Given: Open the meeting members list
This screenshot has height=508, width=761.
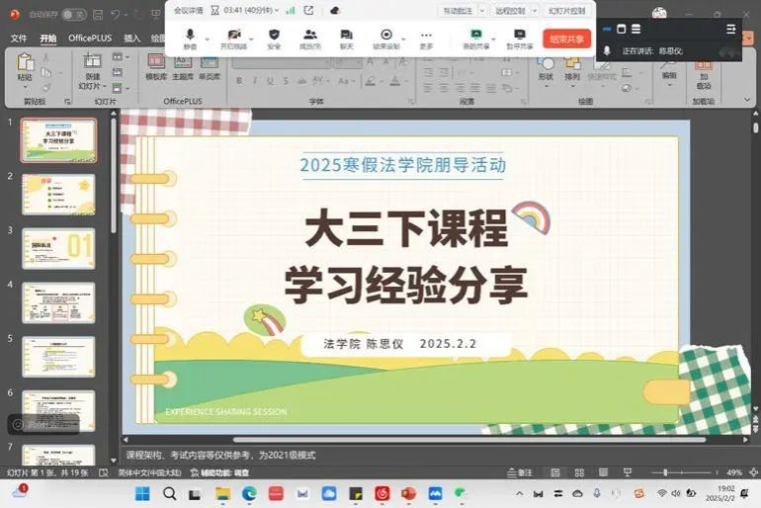Looking at the screenshot, I should (310, 36).
